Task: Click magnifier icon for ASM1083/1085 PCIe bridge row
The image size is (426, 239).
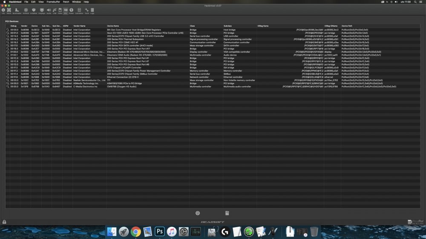Action: click(8, 83)
